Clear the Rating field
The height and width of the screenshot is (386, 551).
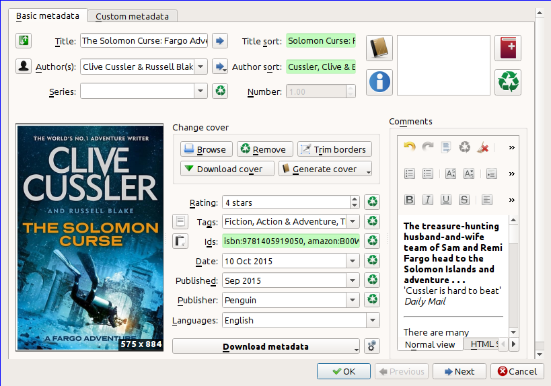[372, 202]
